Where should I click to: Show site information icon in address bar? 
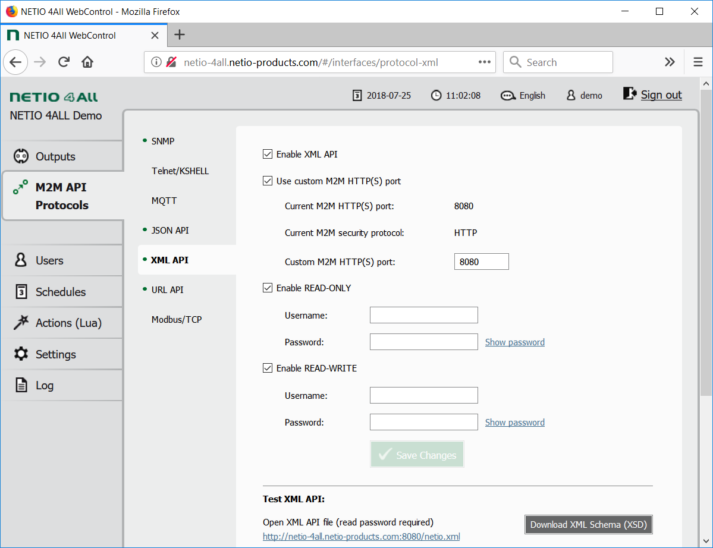coord(156,62)
